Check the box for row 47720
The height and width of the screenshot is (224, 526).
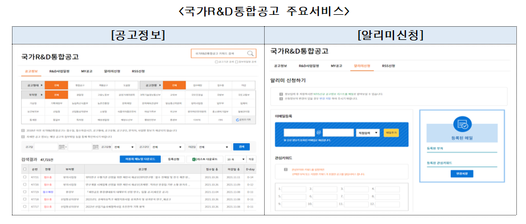pyautogui.click(x=24, y=184)
